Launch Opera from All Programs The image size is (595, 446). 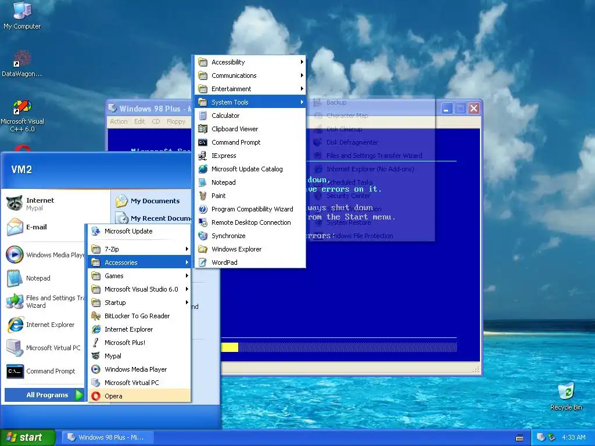(x=139, y=396)
